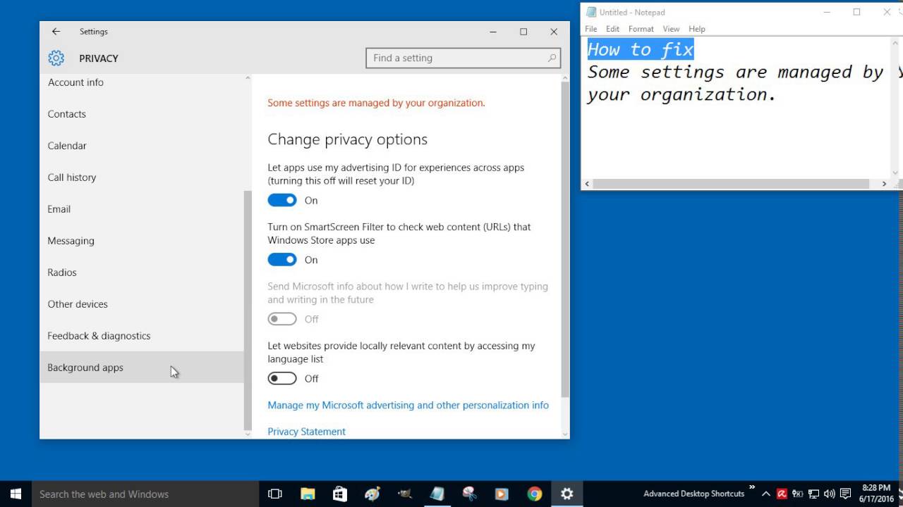903x507 pixels.
Task: Open Task View from the taskbar
Action: pos(275,494)
